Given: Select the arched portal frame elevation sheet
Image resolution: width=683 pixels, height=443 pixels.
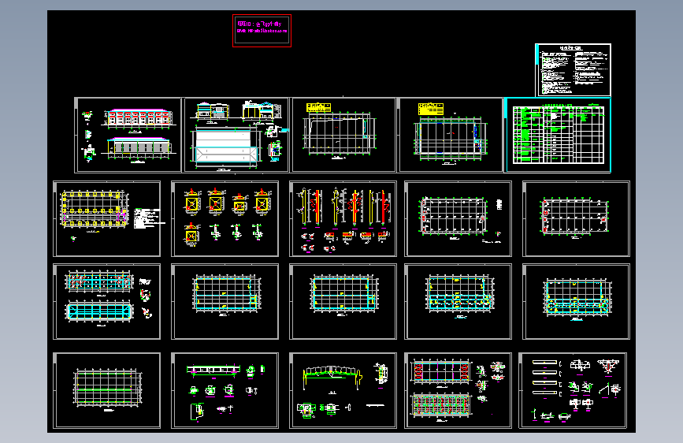Looking at the screenshot, I should (343, 390).
